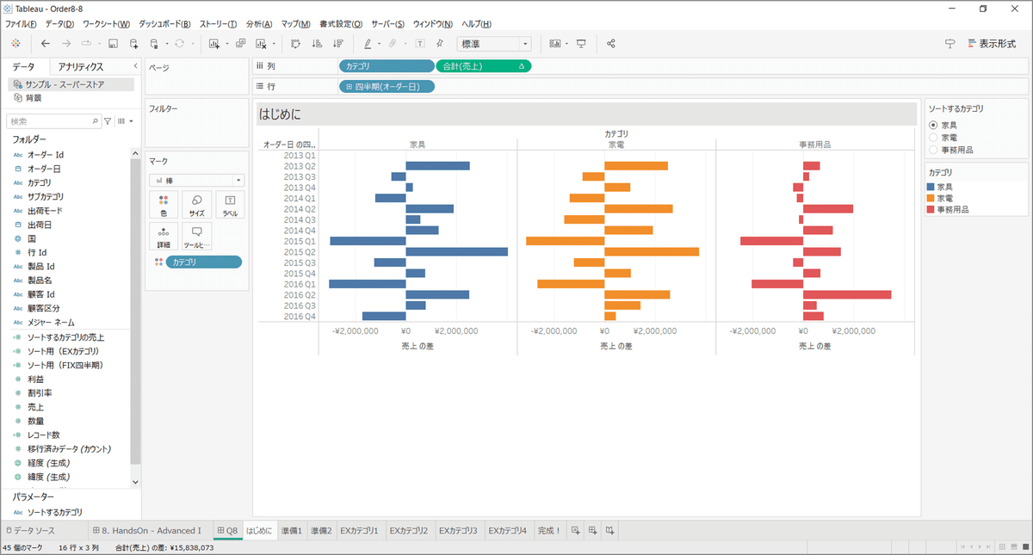Image resolution: width=1033 pixels, height=555 pixels.
Task: Create a new worksheet from toolbar icon
Action: [x=214, y=43]
